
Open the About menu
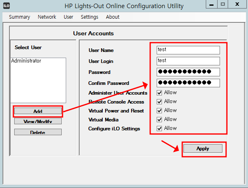112,17
